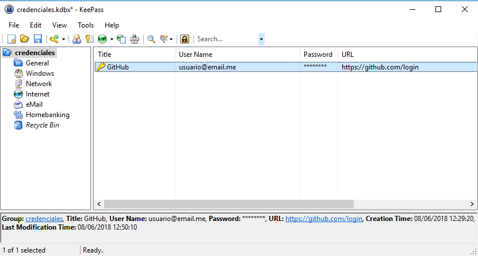Screen dimensions: 478x256
Task: Copy password to clipboard toolbar icon
Action: point(89,39)
